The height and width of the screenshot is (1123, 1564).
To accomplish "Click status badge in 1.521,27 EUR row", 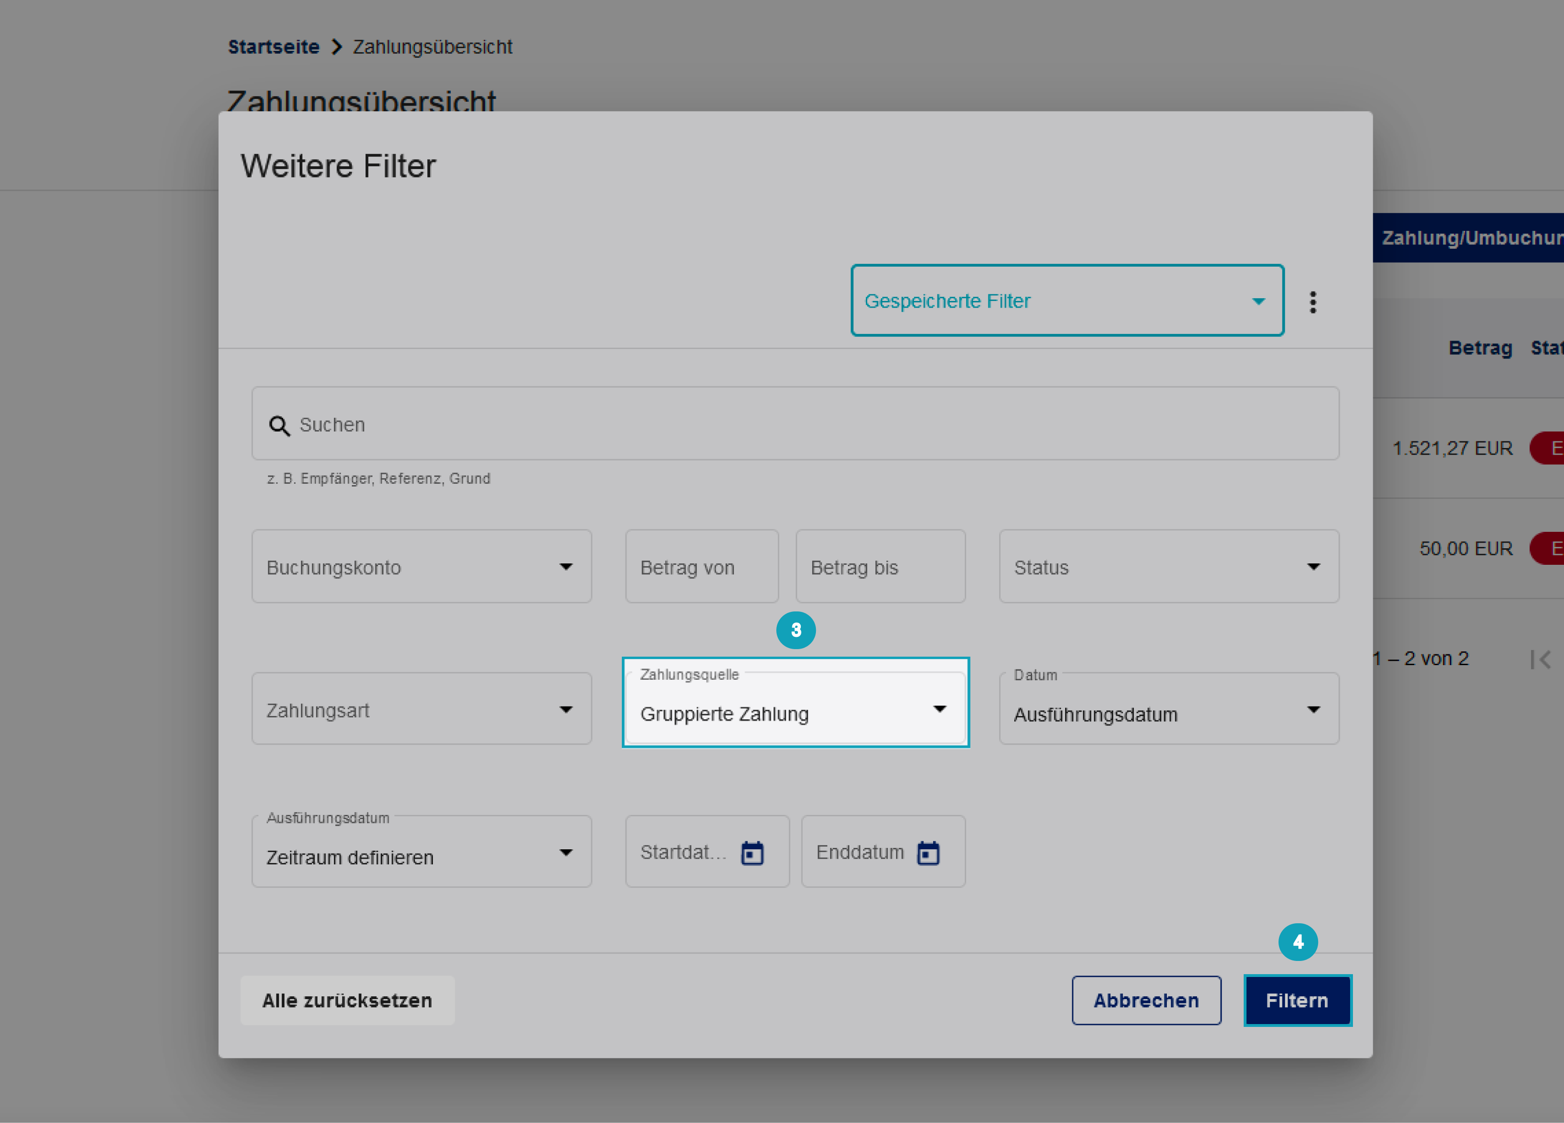I will (x=1547, y=448).
